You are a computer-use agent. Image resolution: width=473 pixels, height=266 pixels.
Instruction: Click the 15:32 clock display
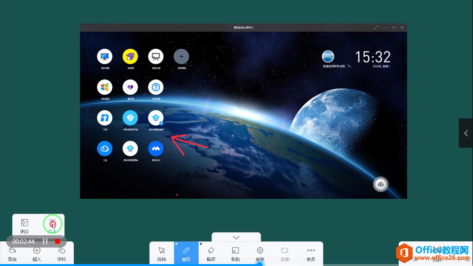tap(373, 57)
